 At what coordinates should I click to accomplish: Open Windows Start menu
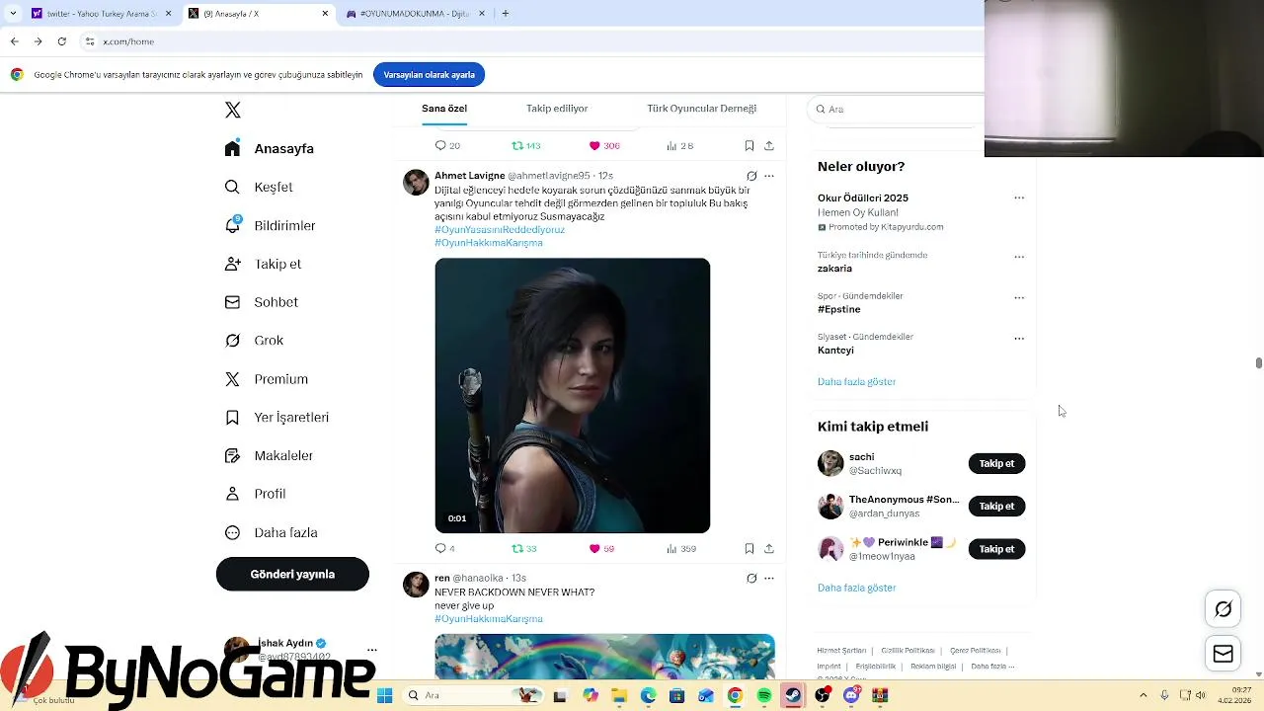[384, 695]
